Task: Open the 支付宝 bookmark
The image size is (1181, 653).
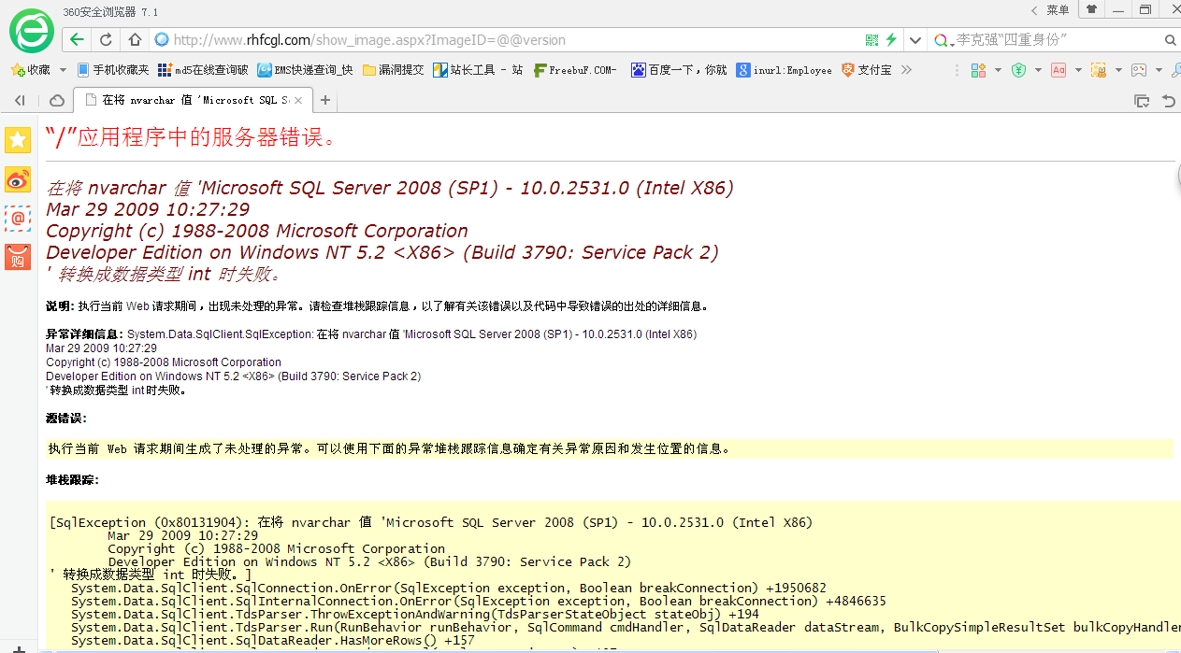Action: tap(866, 70)
